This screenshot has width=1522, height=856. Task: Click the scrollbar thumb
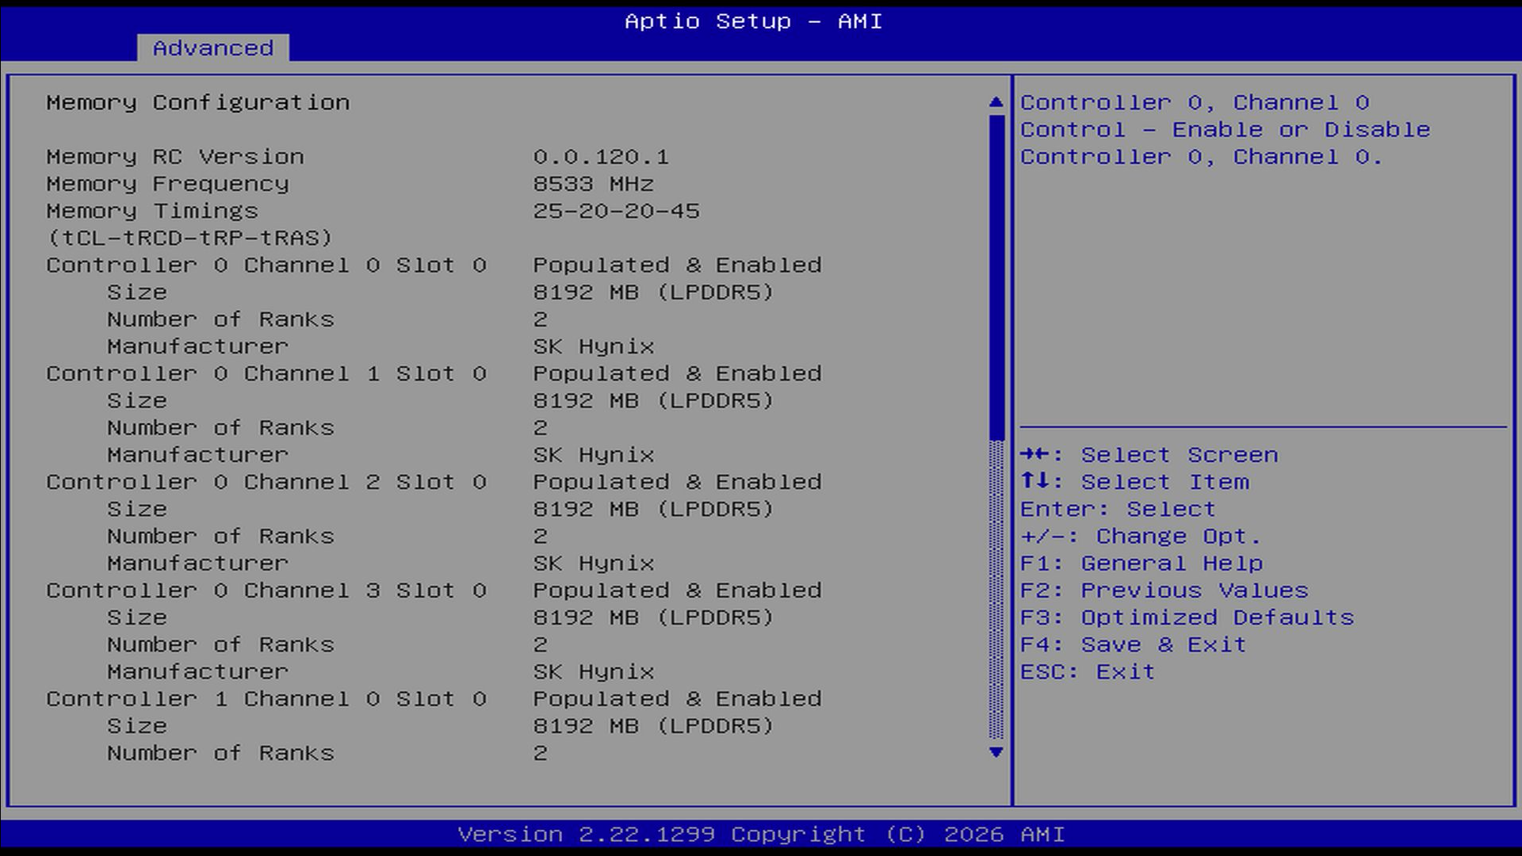click(996, 277)
